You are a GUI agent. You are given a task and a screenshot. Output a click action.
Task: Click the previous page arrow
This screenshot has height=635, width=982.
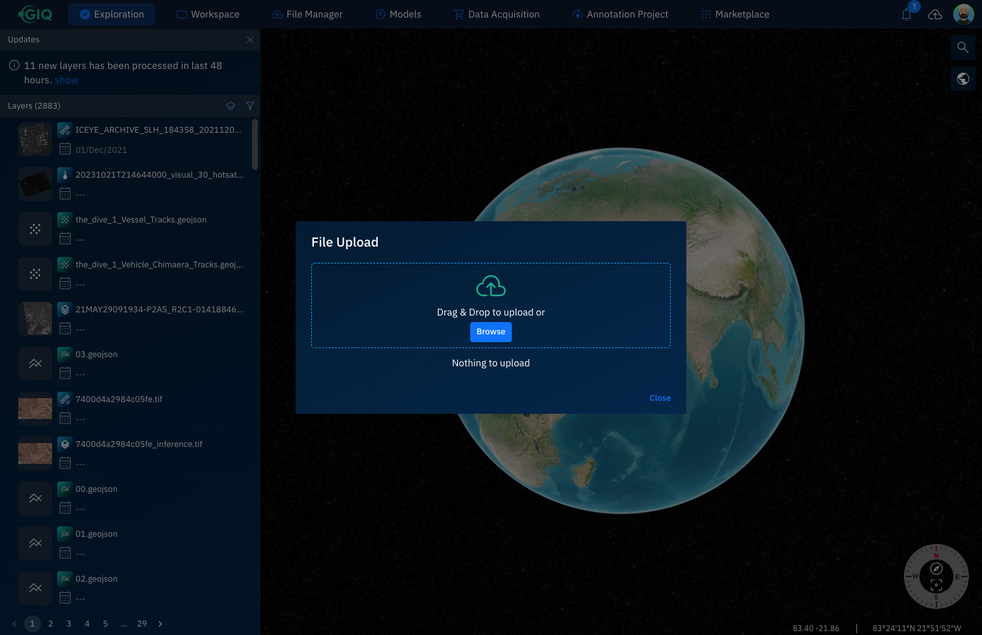[x=14, y=623]
